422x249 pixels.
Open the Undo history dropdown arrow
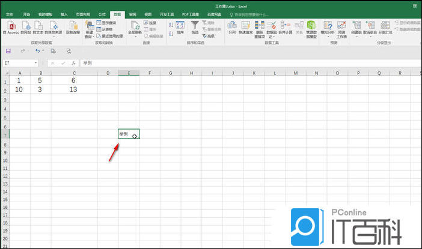(x=43, y=51)
